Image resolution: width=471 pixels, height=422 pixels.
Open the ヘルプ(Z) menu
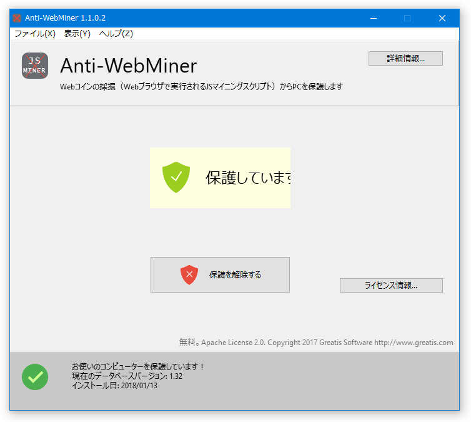click(x=116, y=34)
